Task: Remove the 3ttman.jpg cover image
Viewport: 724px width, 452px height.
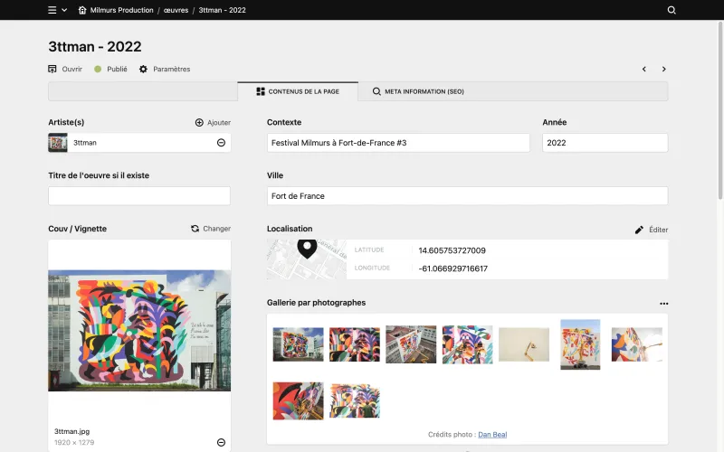Action: tap(221, 442)
